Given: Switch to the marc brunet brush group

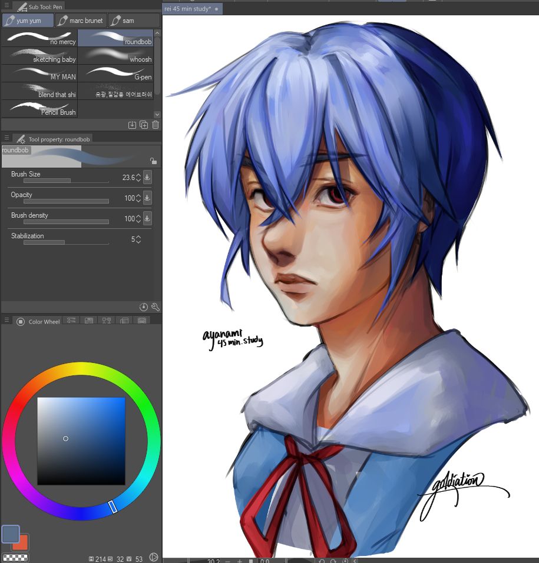Looking at the screenshot, I should coord(81,21).
